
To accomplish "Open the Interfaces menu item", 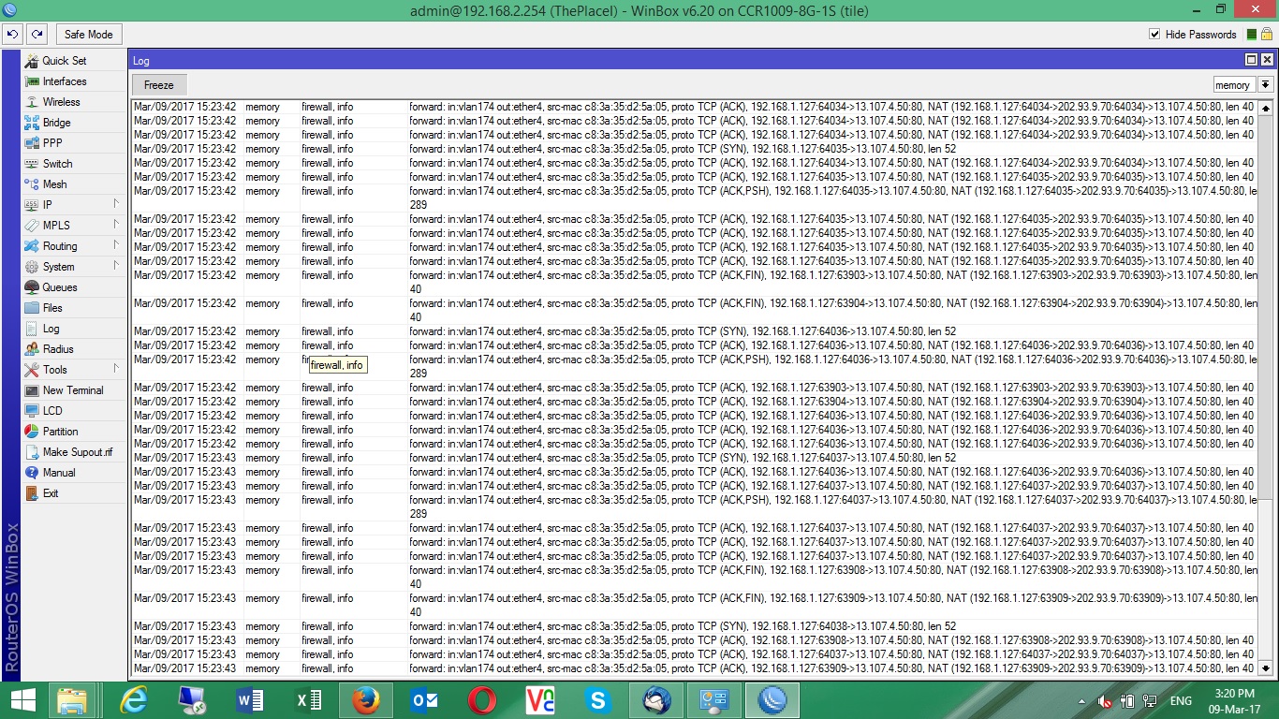I will (x=73, y=81).
